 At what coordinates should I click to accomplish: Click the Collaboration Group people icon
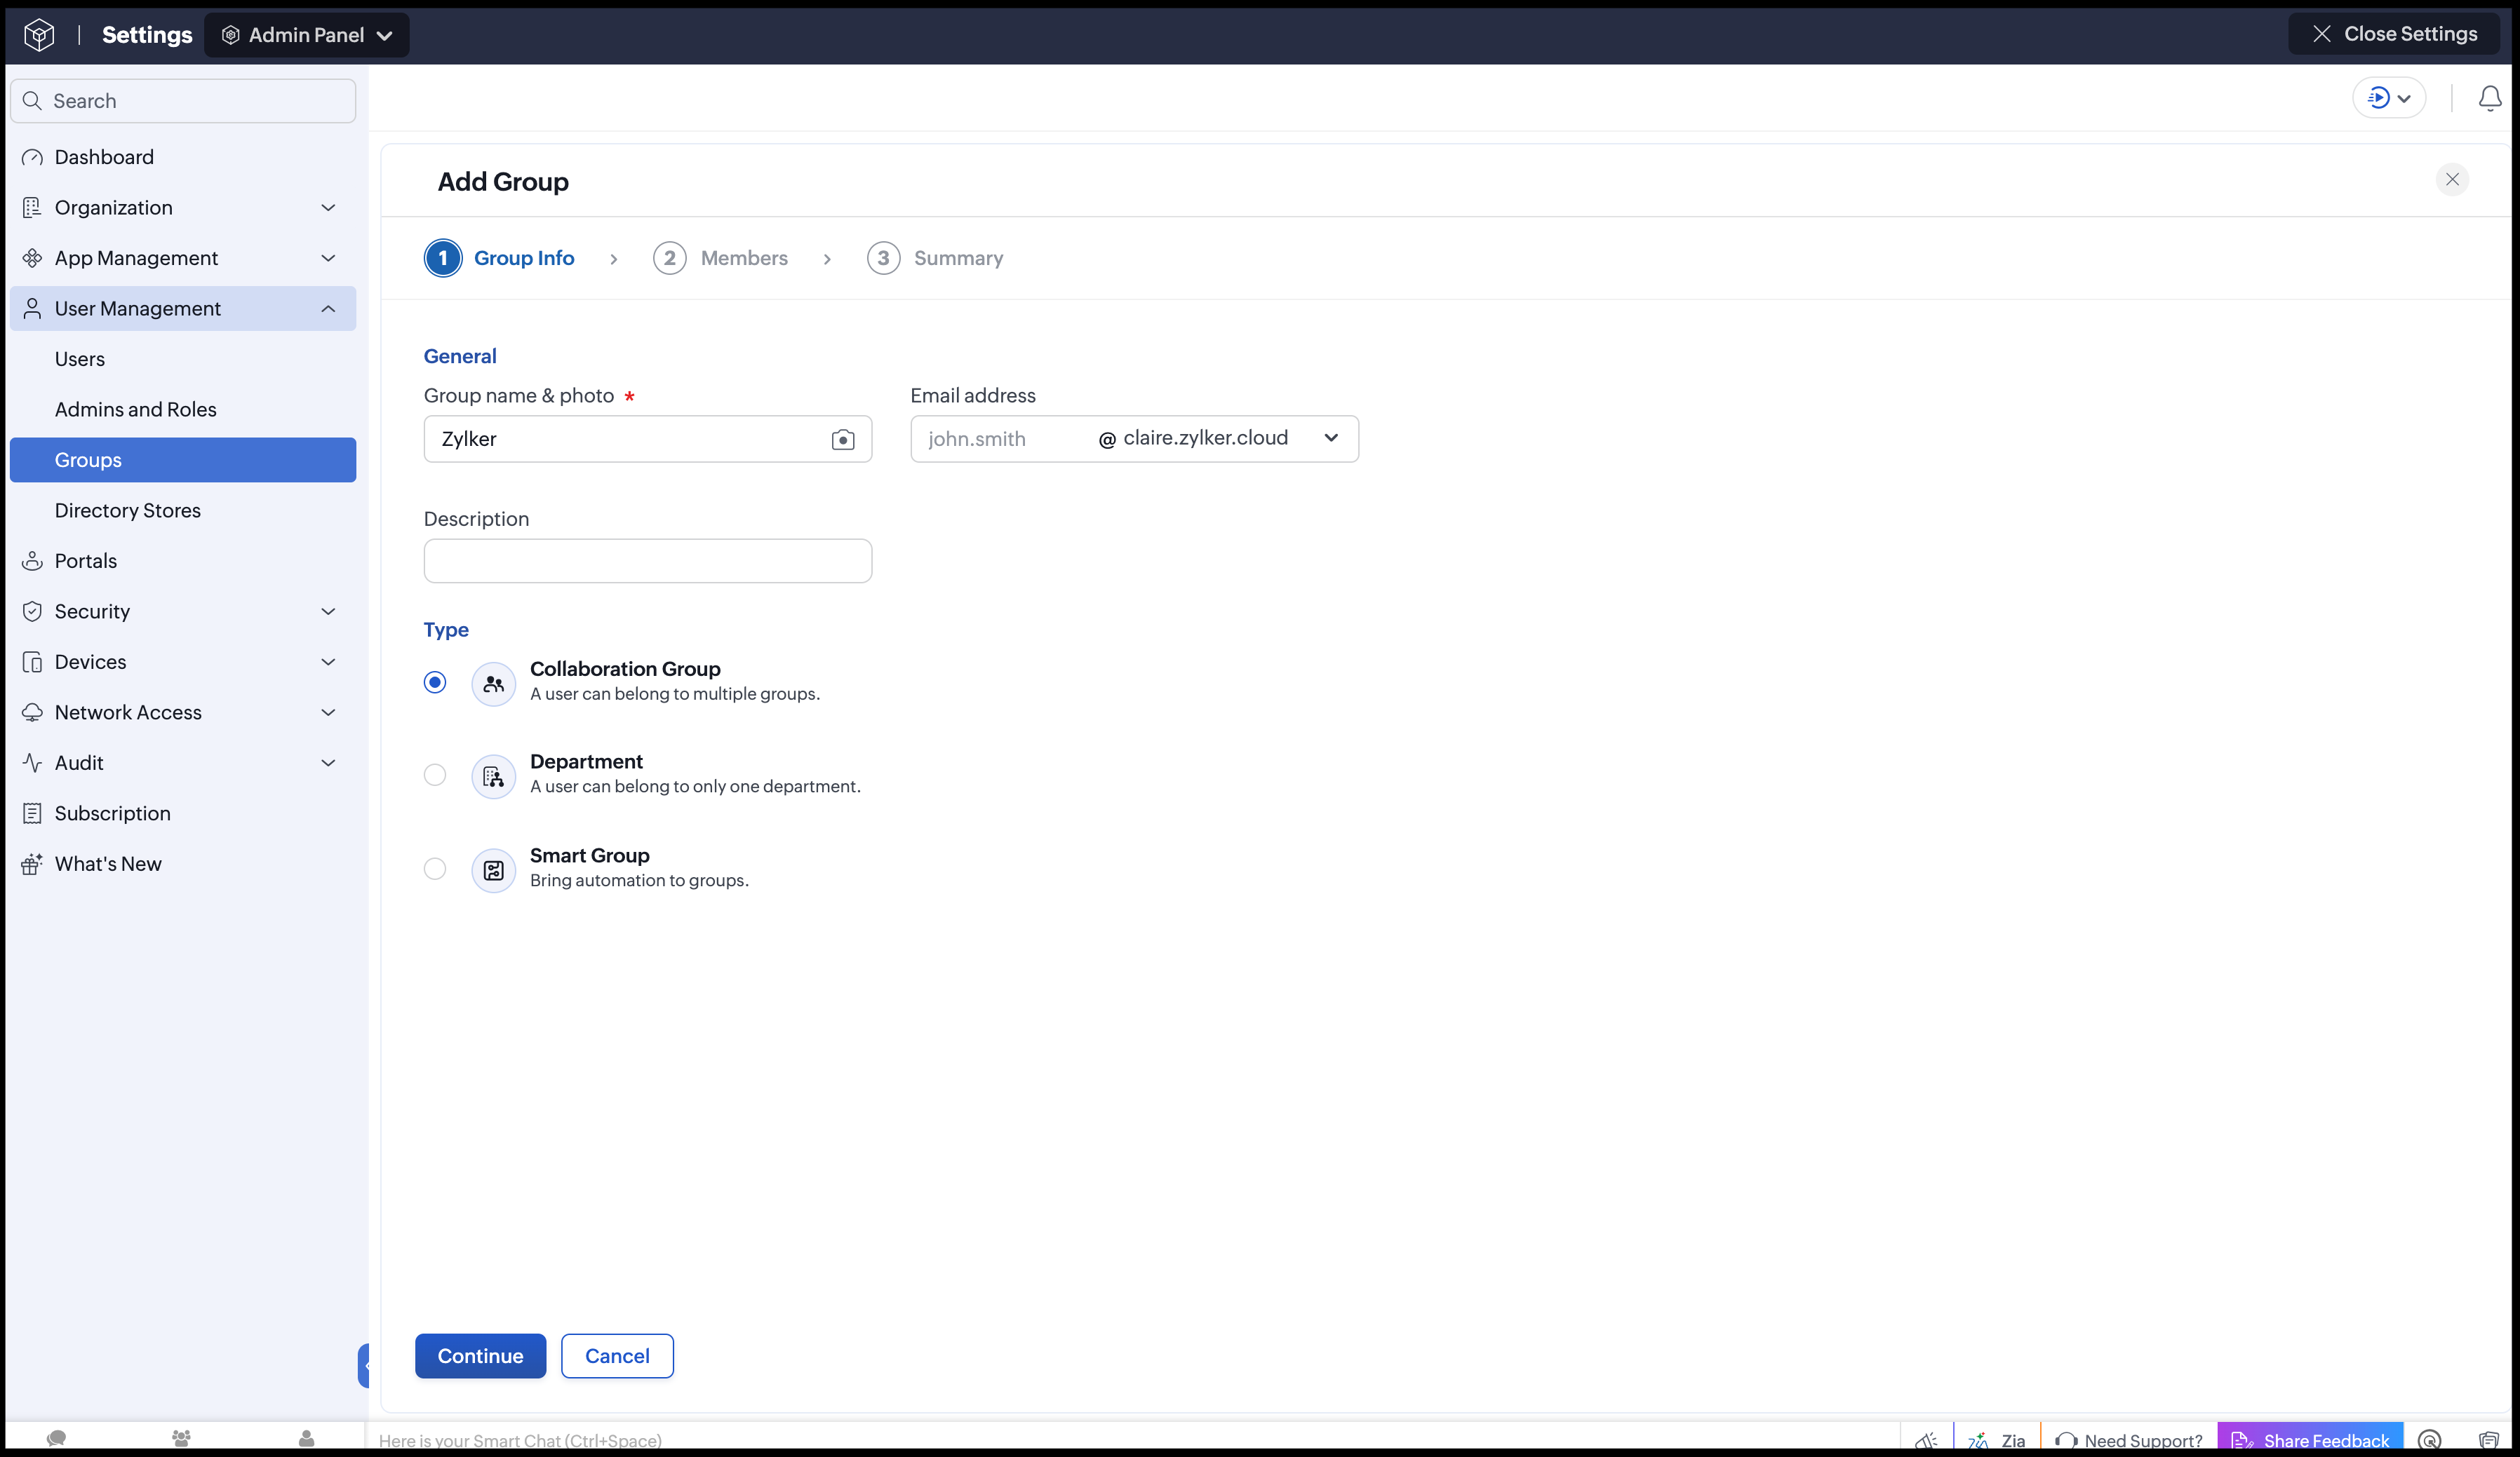[494, 684]
